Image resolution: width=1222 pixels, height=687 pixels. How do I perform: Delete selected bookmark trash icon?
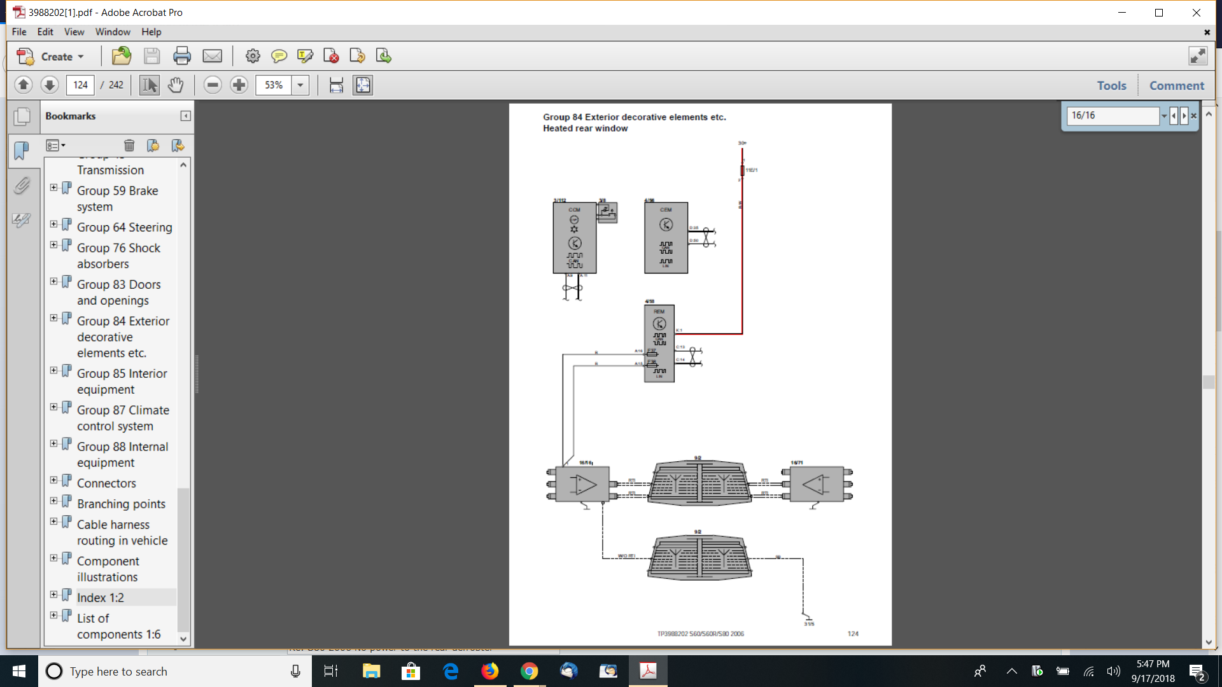[129, 146]
